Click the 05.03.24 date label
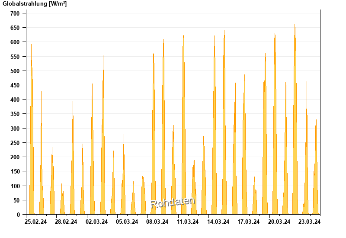The height and width of the screenshot is (238, 346). coord(127,222)
